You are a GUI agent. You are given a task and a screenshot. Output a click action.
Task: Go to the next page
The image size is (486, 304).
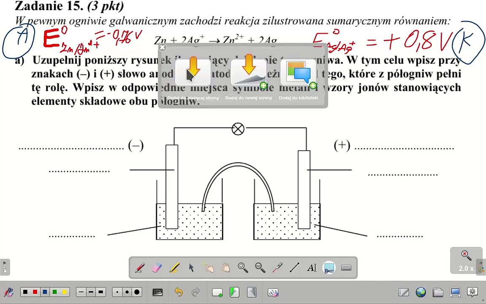click(252, 292)
